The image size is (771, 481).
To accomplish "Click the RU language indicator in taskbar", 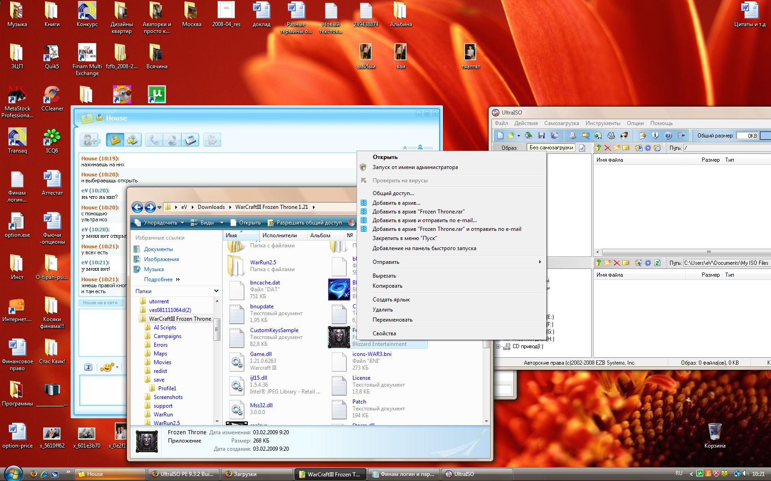I will (679, 473).
